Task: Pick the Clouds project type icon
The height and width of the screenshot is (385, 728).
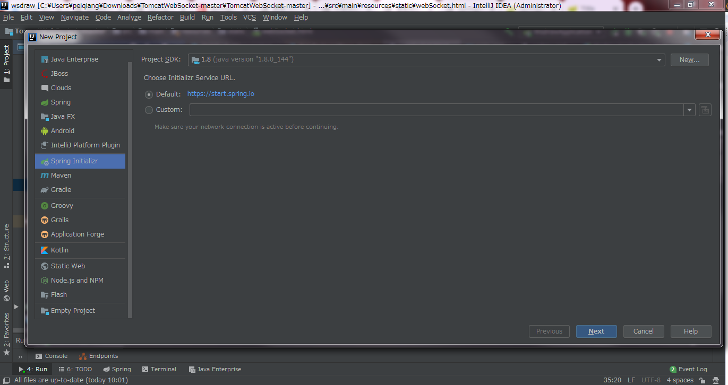Action: (x=45, y=88)
